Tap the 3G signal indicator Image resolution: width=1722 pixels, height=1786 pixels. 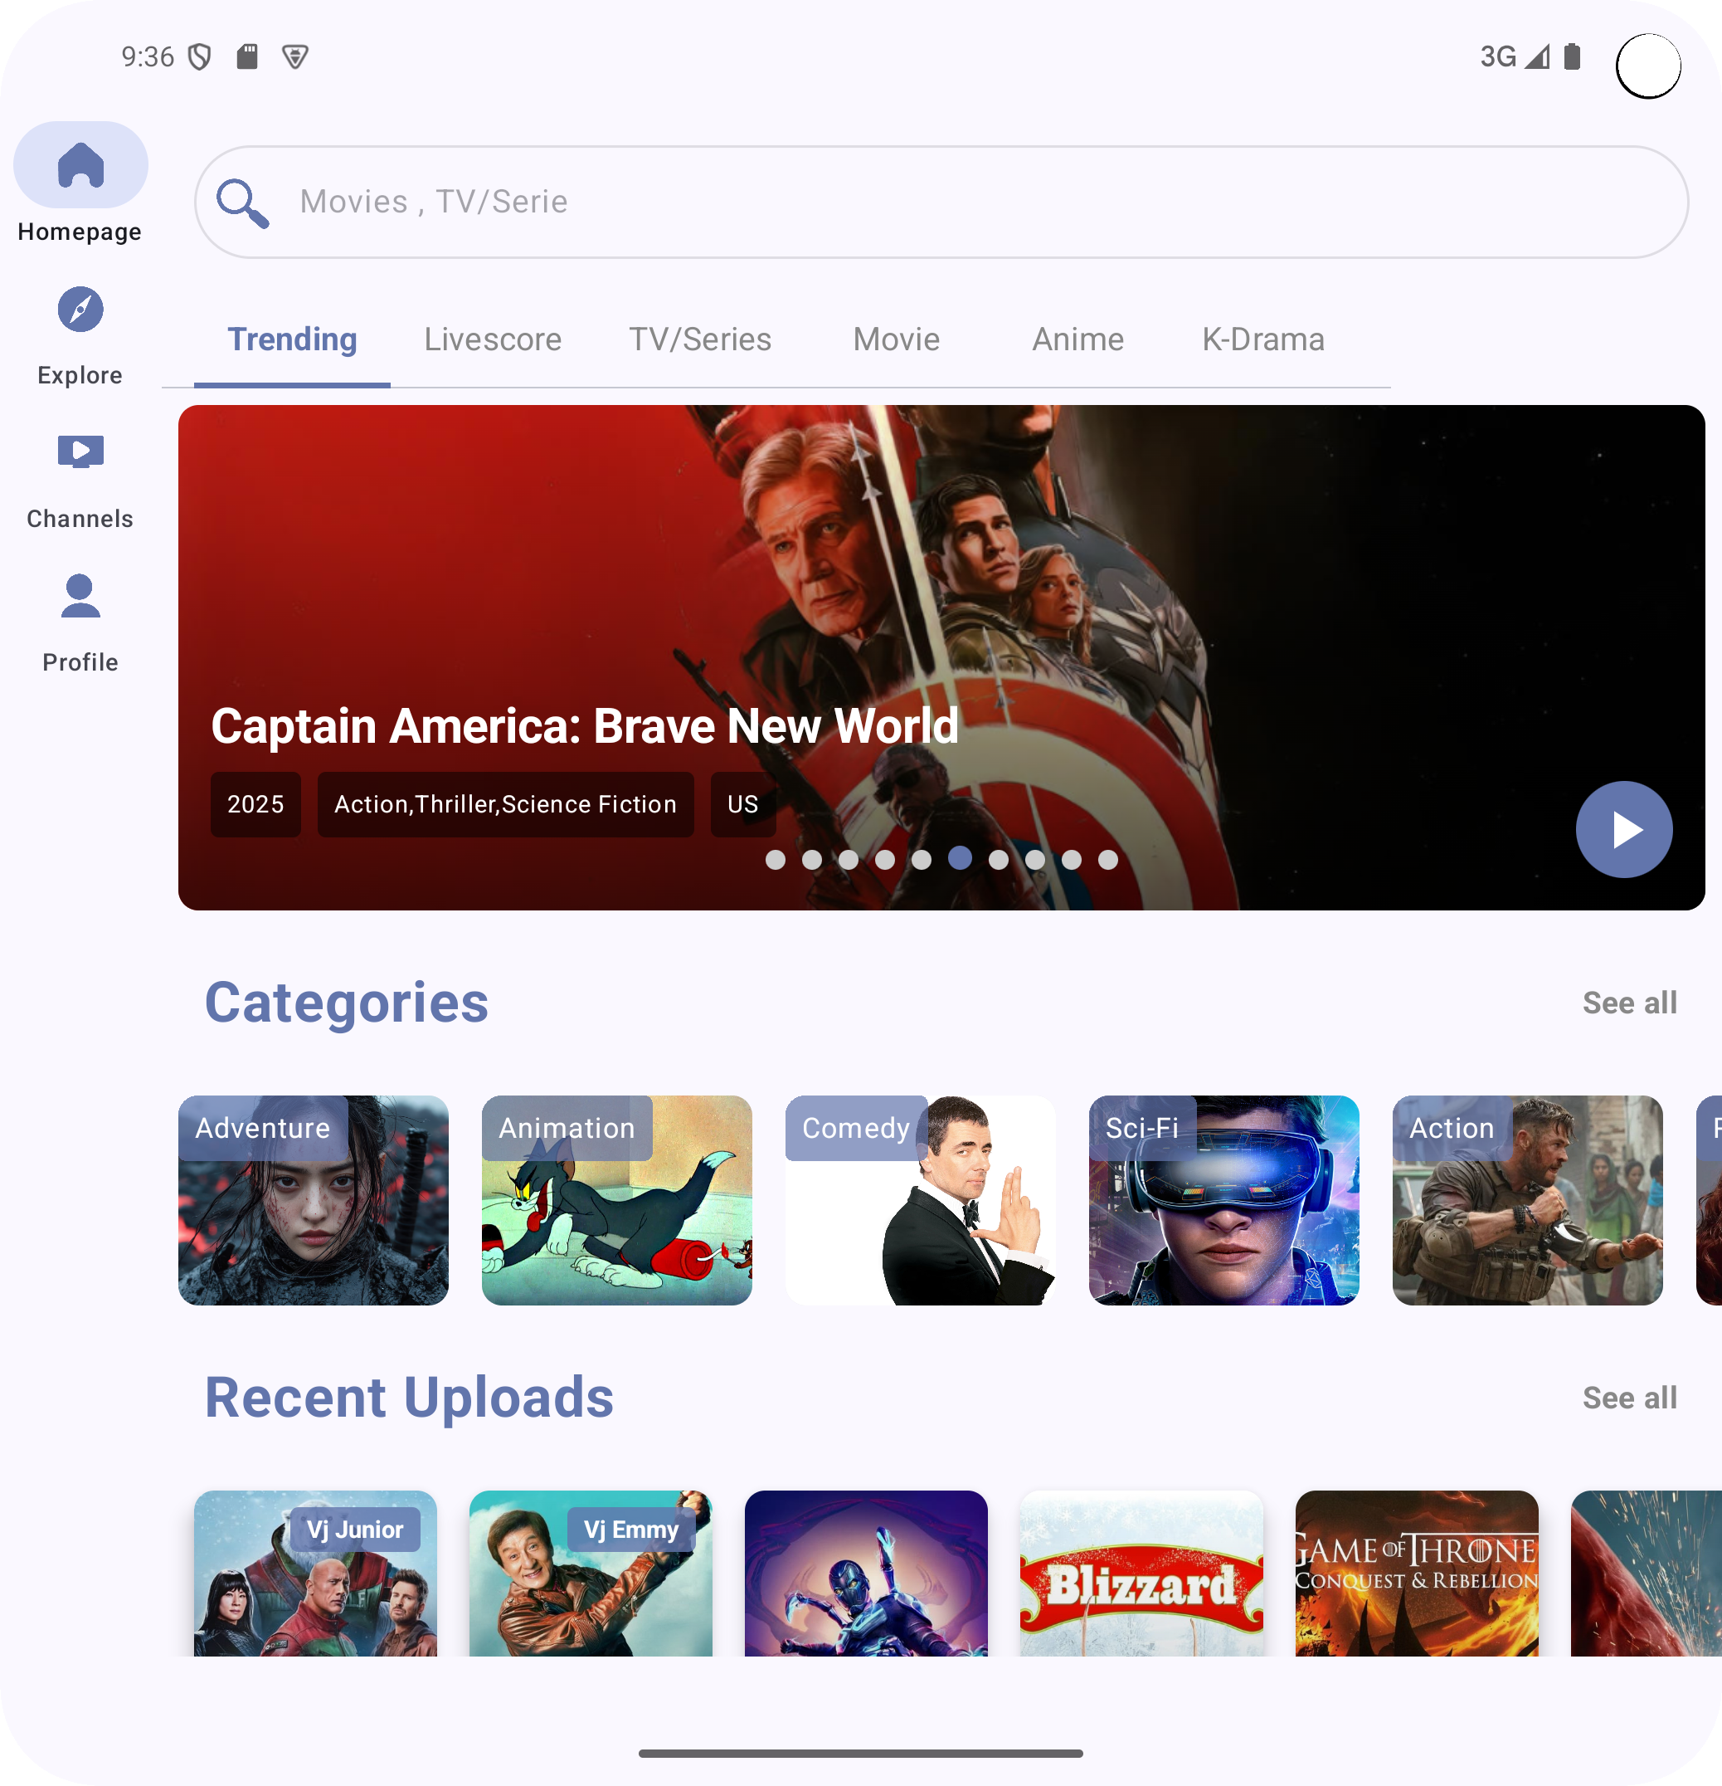click(x=1514, y=56)
